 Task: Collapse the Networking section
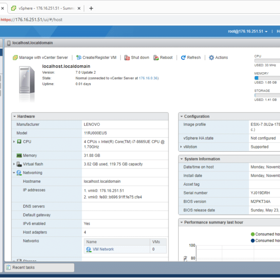click(x=14, y=173)
